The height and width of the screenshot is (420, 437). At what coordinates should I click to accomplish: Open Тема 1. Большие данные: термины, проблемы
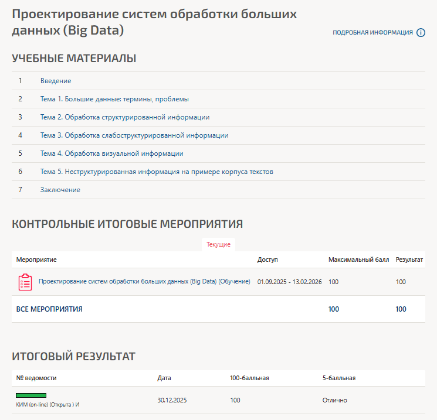pos(114,99)
